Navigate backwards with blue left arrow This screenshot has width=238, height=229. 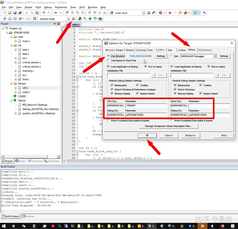point(56,13)
